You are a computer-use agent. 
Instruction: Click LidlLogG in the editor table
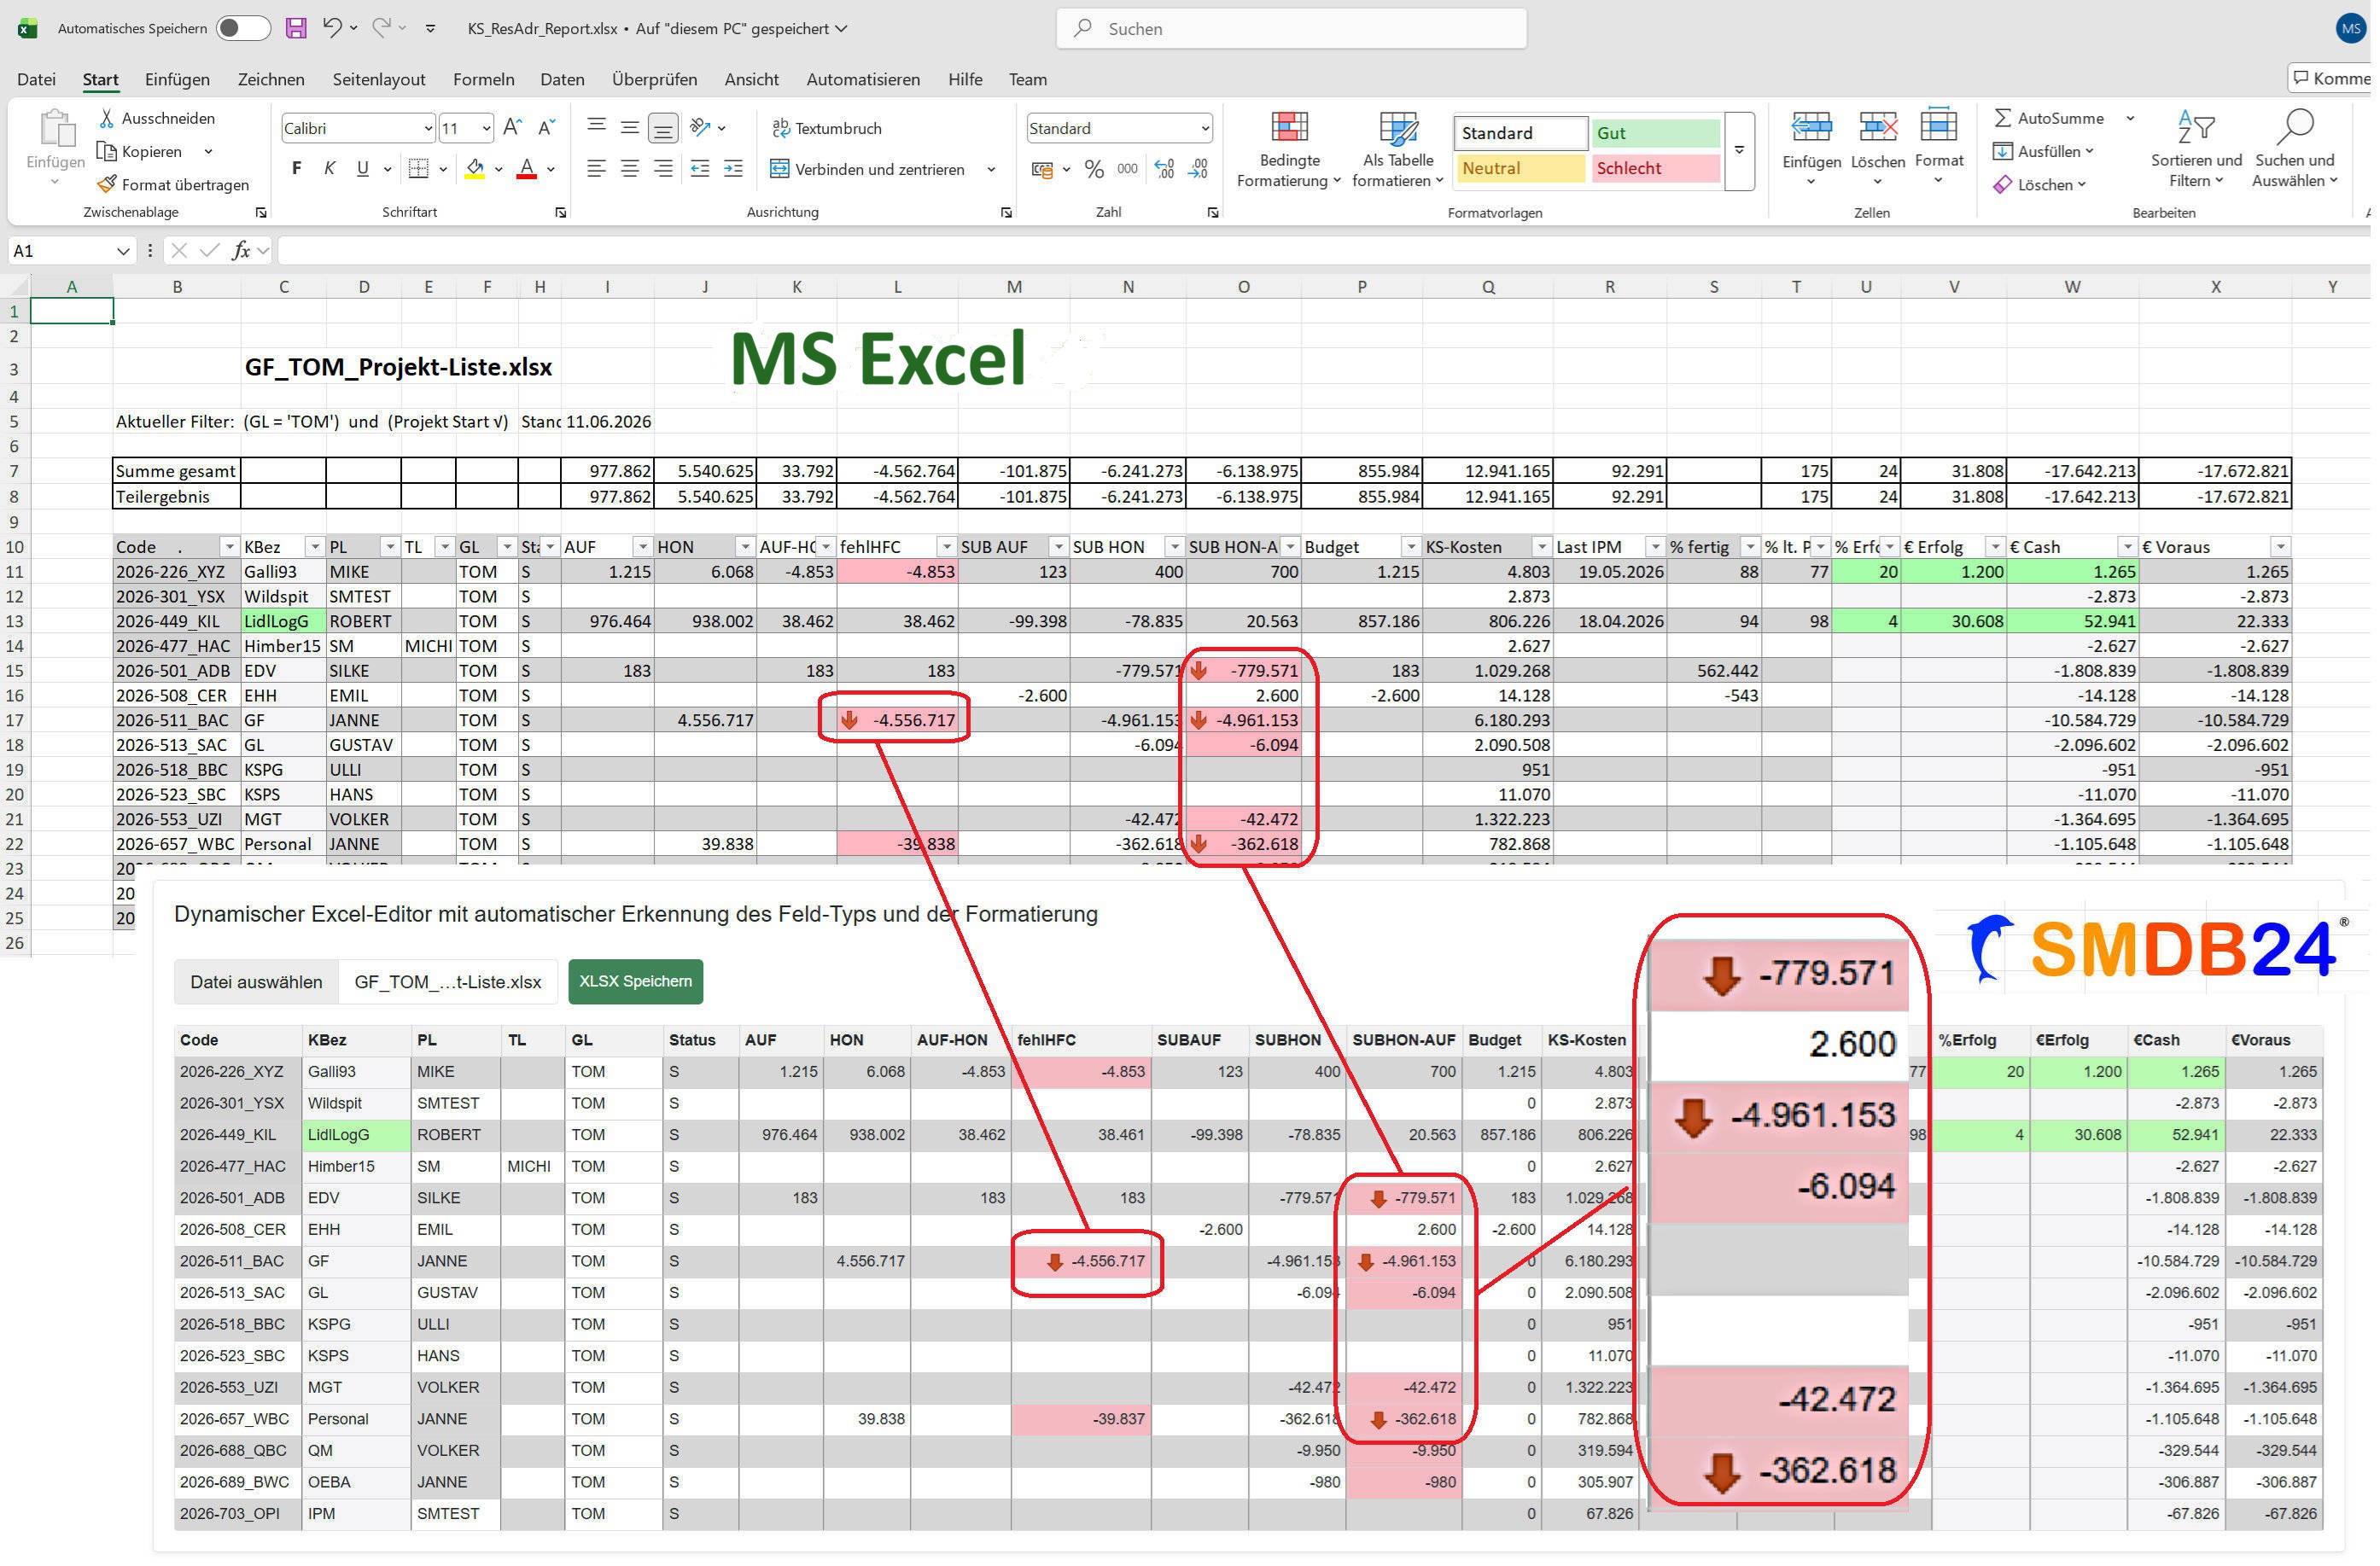[356, 1135]
